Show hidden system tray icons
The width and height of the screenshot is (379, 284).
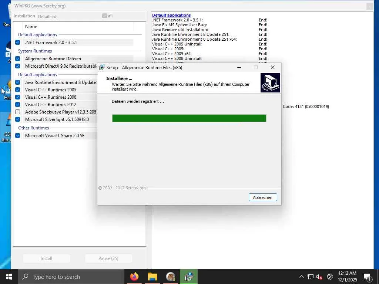pos(301,277)
